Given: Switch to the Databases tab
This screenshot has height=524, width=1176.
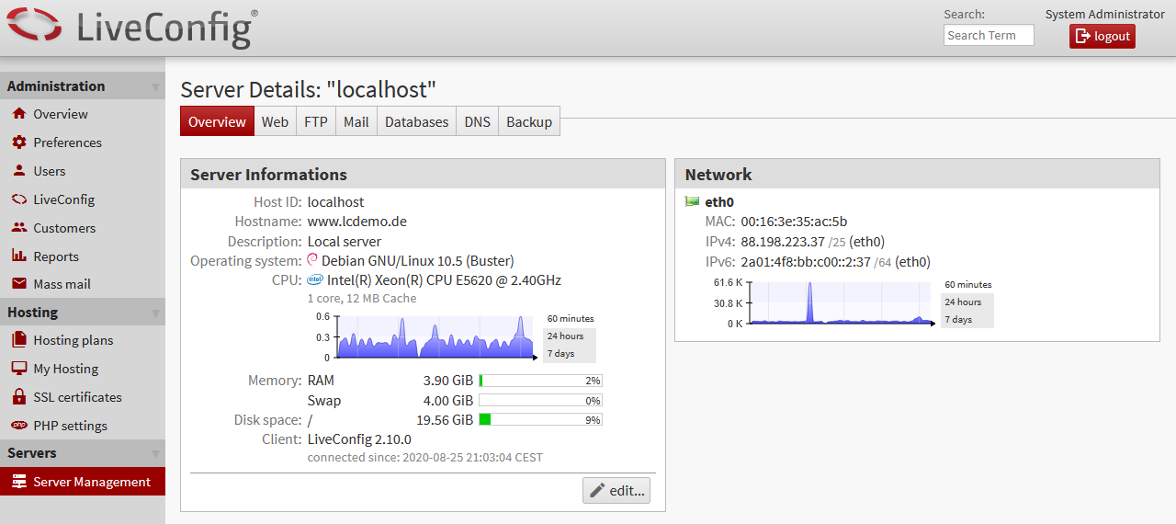Looking at the screenshot, I should pos(416,121).
